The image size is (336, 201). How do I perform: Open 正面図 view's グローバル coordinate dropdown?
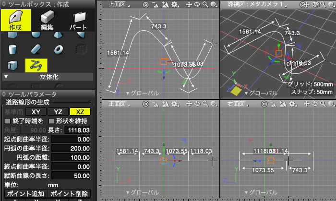pos(142,192)
